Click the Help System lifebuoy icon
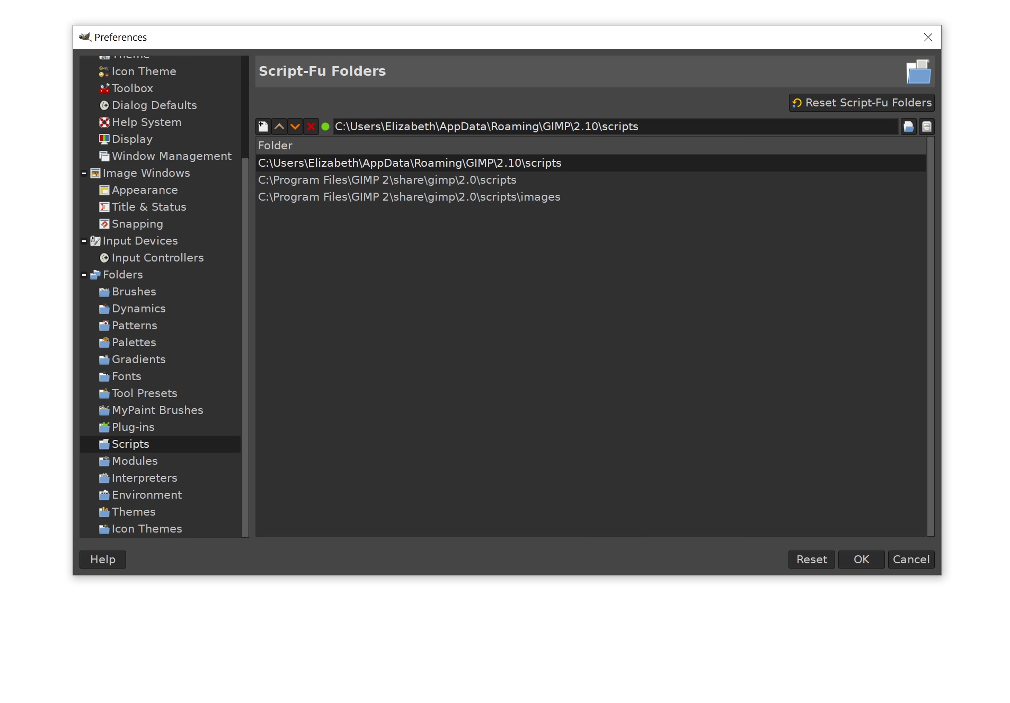 (104, 122)
